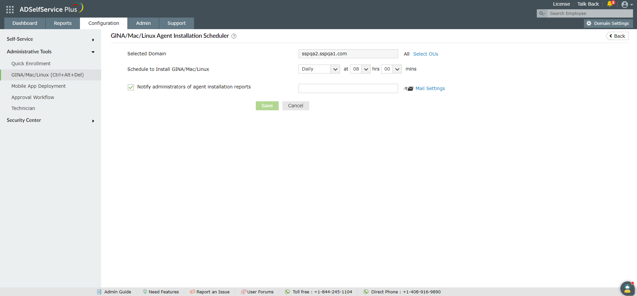The width and height of the screenshot is (637, 296).
Task: Open the Admin Guide link
Action: point(117,292)
